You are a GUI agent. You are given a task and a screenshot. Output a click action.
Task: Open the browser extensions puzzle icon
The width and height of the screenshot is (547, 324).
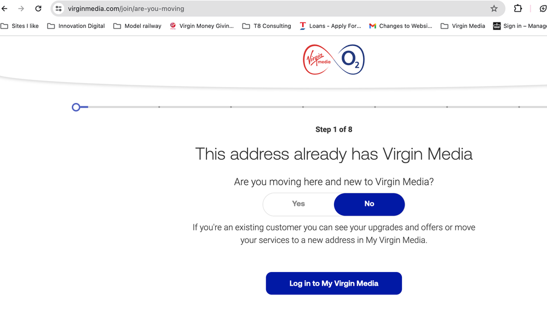[x=518, y=8]
